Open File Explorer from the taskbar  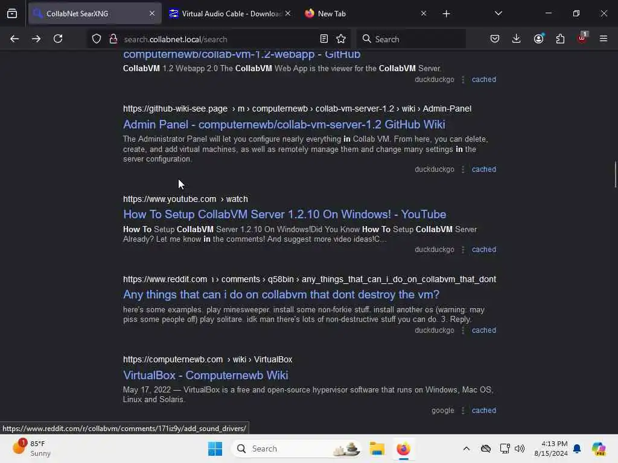tap(377, 449)
